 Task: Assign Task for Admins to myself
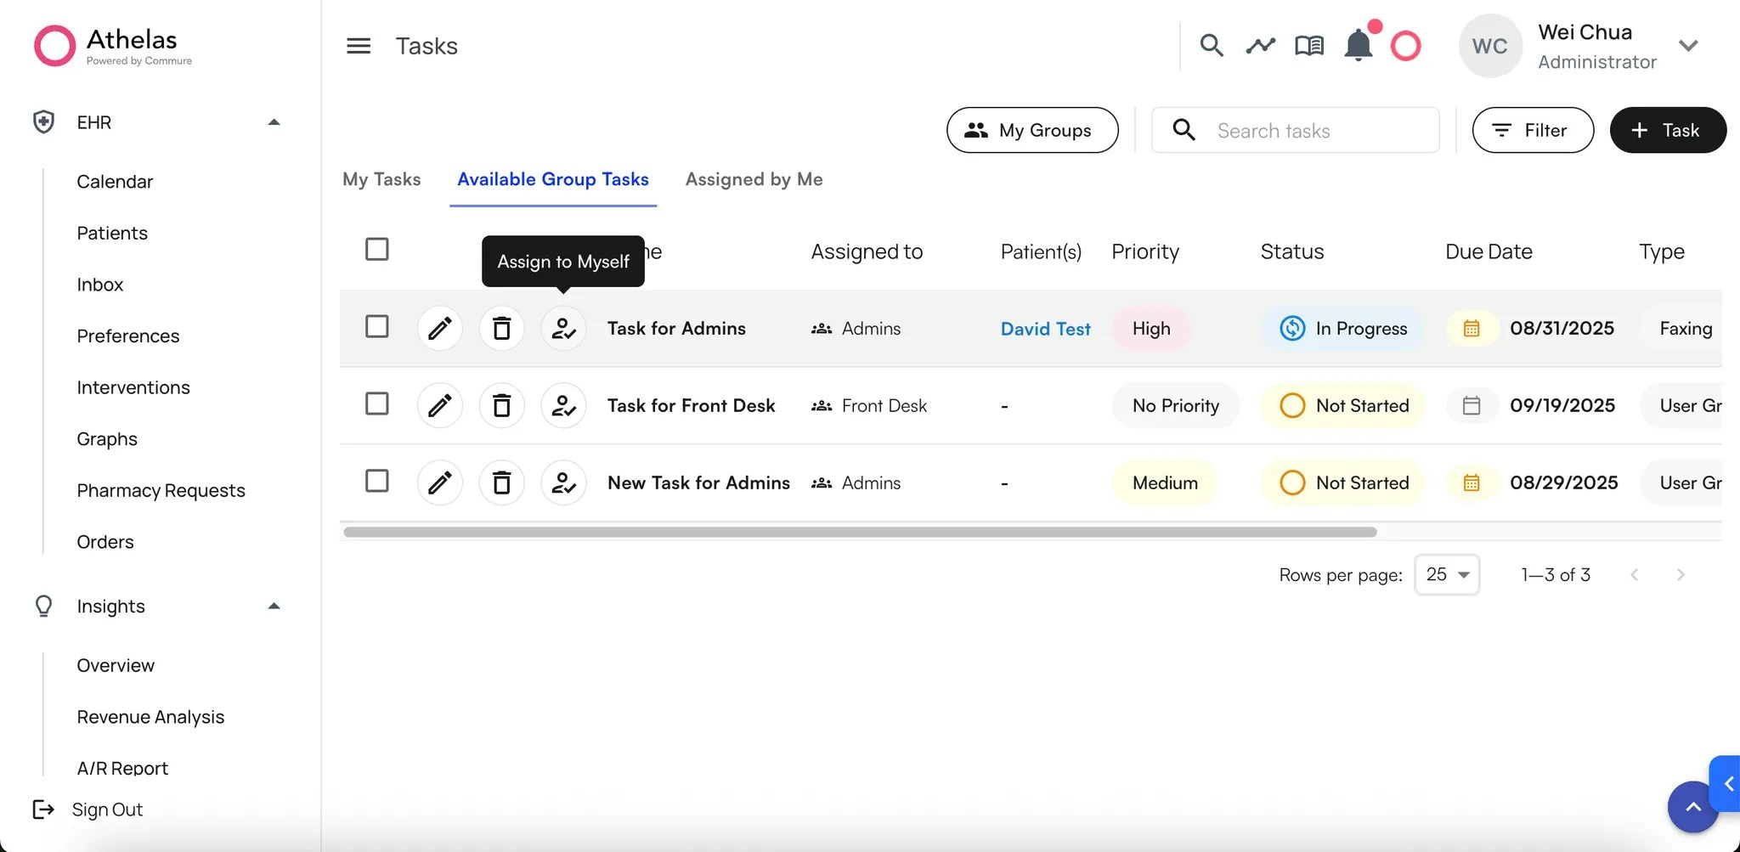(x=562, y=328)
